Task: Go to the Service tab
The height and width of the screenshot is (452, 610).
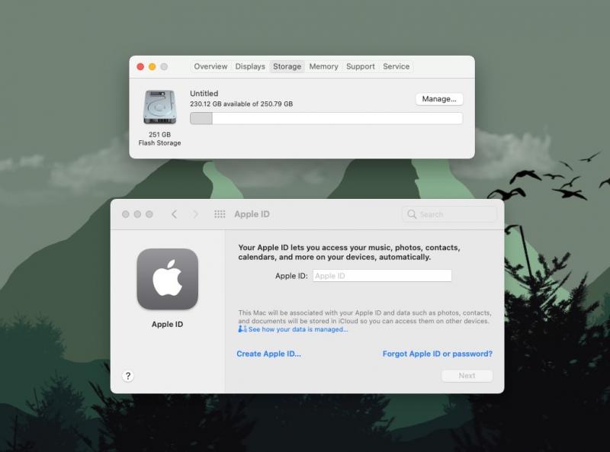Action: point(396,66)
